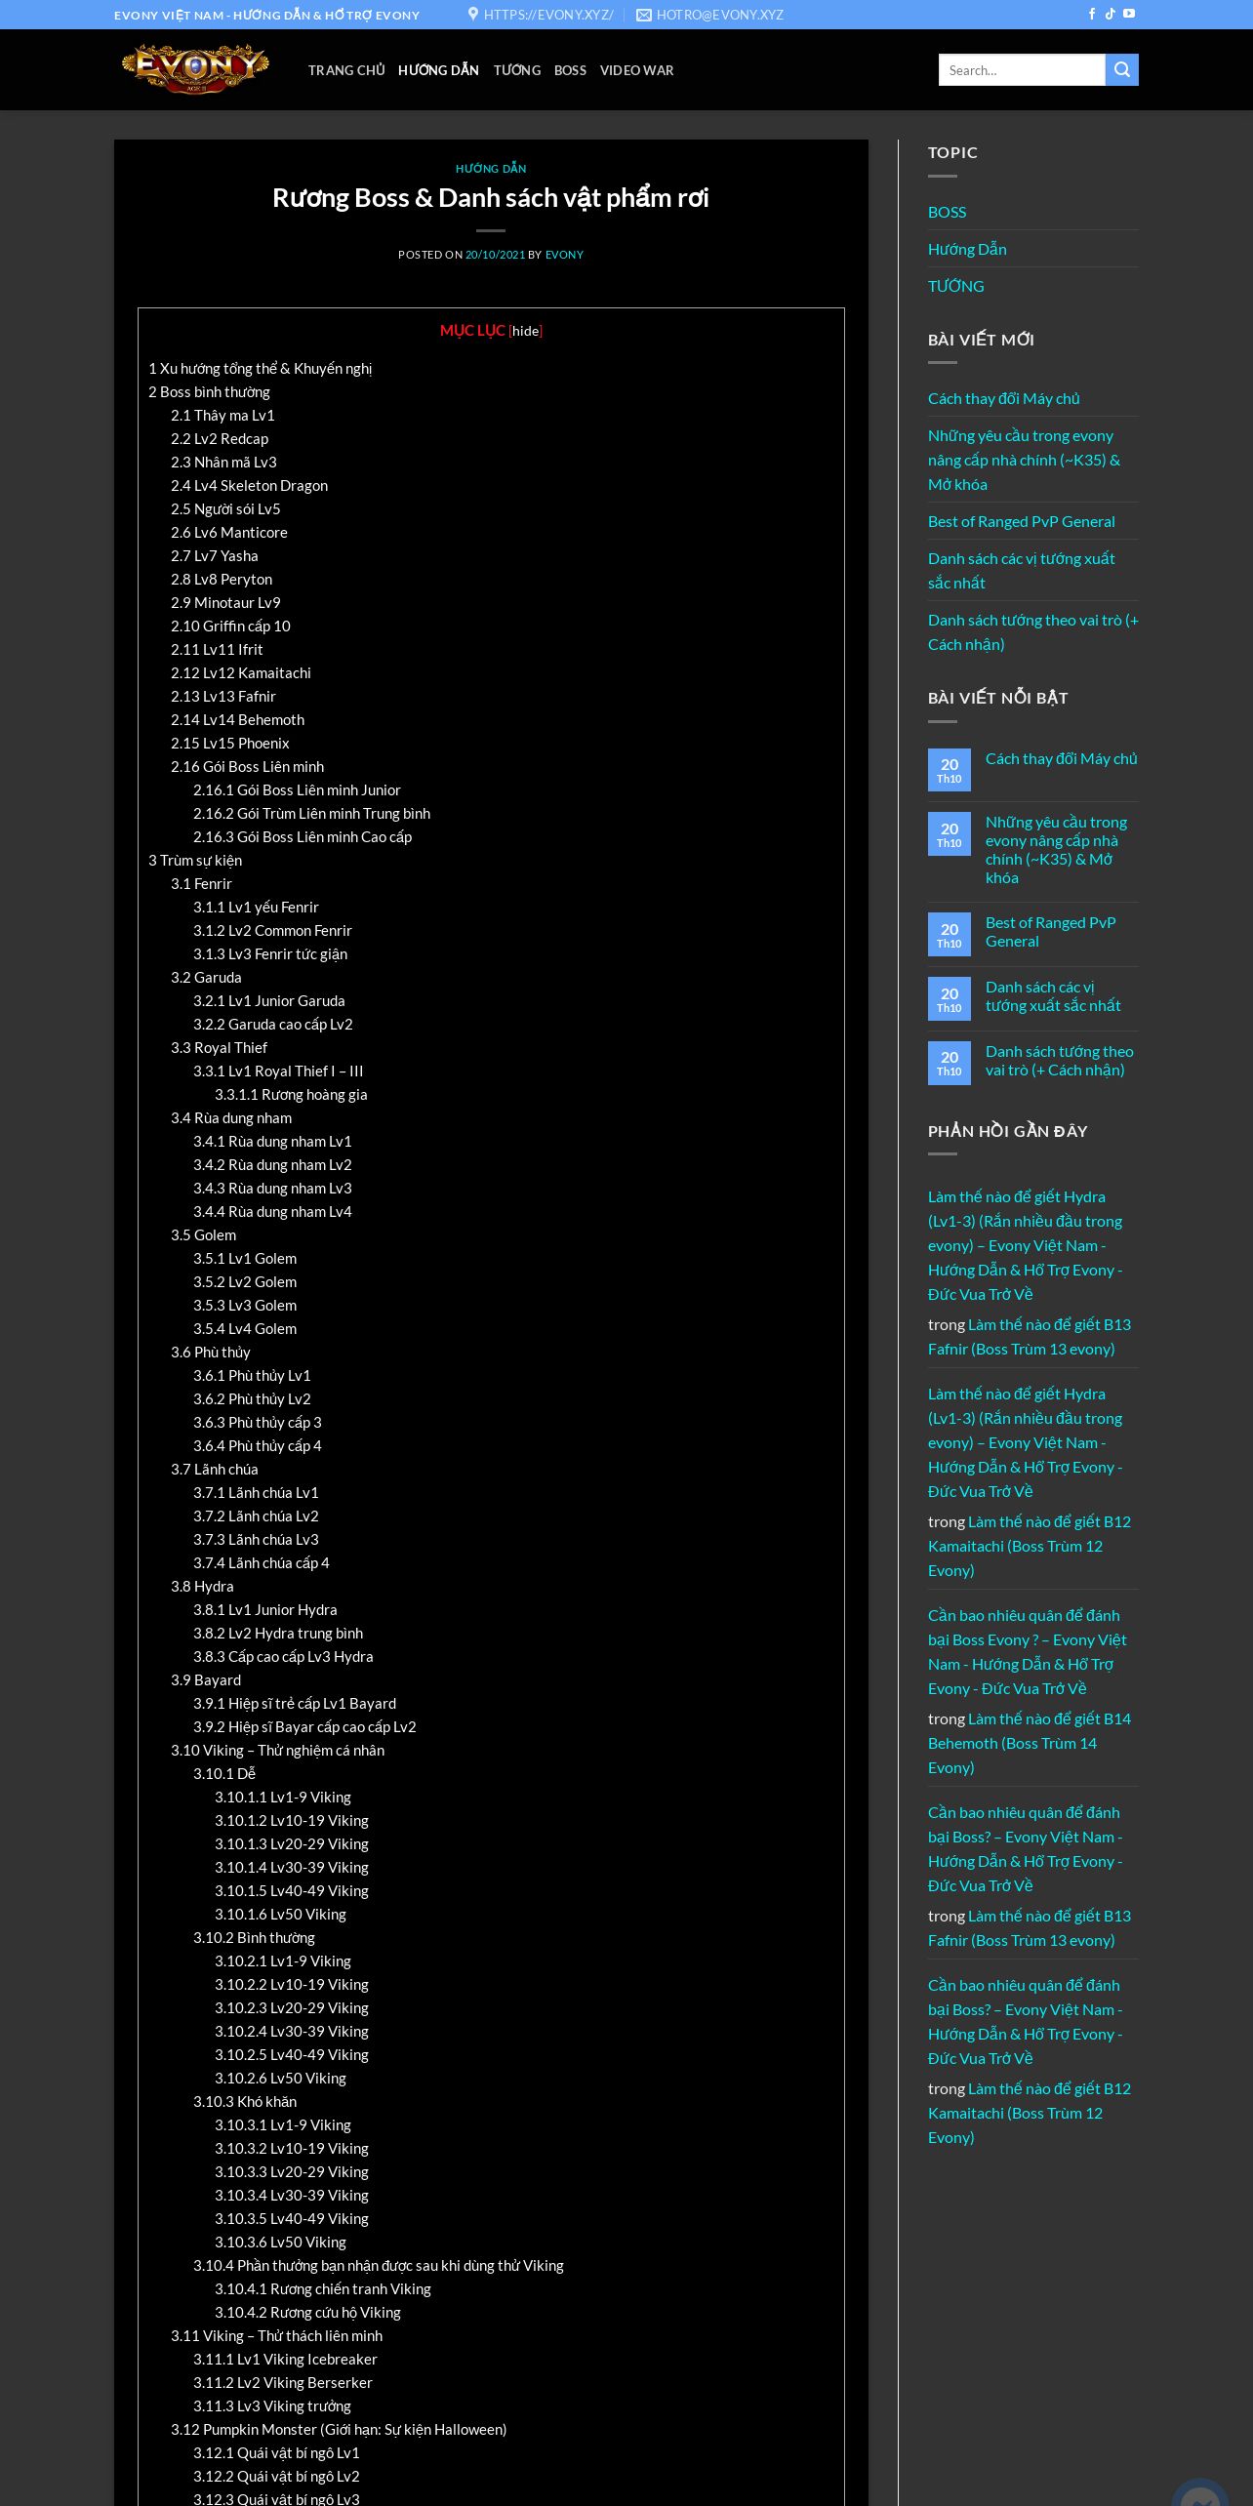
Task: Hide the Mục Lục table of contents
Action: tap(526, 331)
